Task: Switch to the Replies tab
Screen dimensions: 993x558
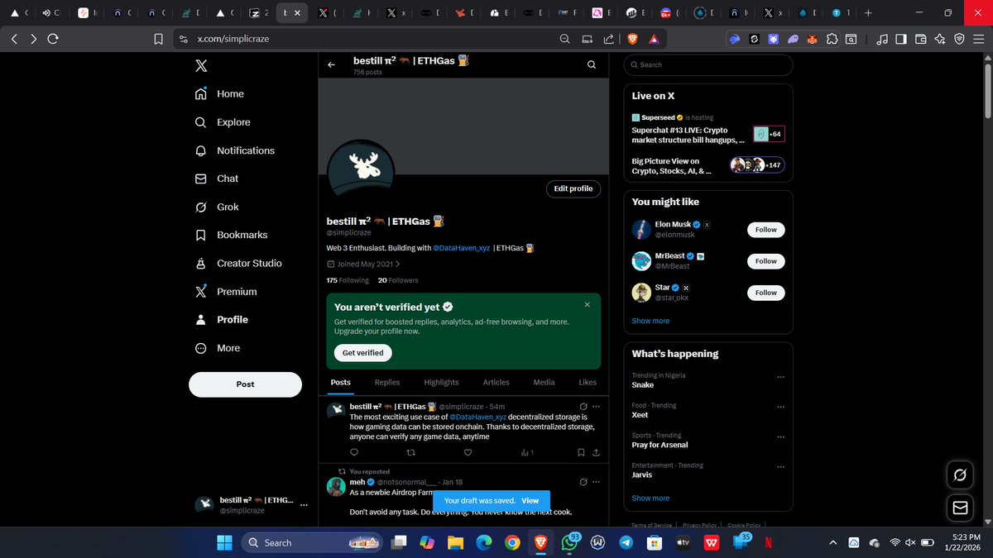Action: [x=387, y=382]
